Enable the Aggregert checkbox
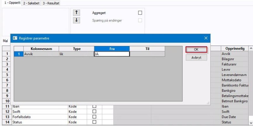Image resolution: width=253 pixels, height=126 pixels. coord(140,13)
